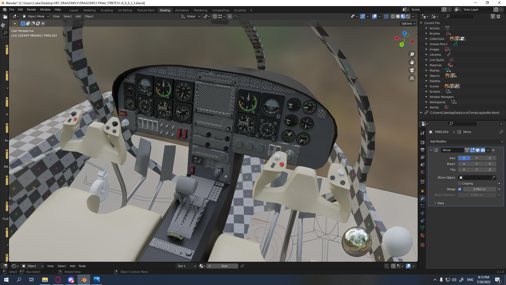
Task: Select rendered viewport shading sphere icon
Action: (408, 16)
